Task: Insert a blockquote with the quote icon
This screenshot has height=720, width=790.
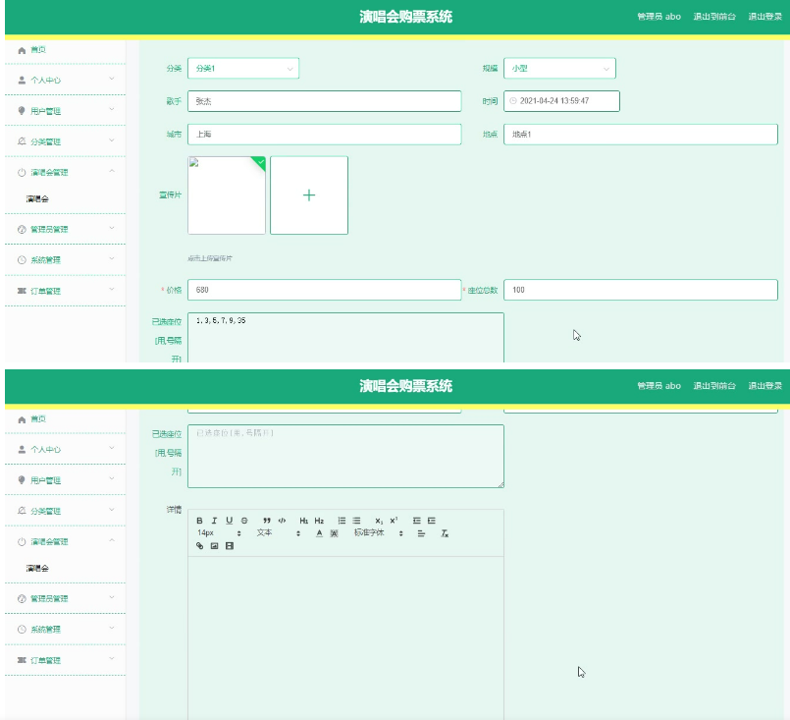Action: tap(267, 521)
